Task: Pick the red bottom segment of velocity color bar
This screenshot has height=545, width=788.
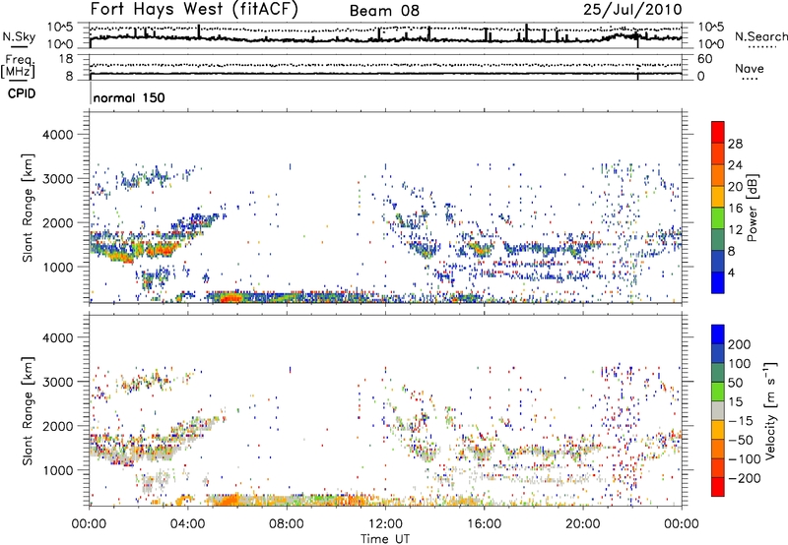Action: [718, 487]
